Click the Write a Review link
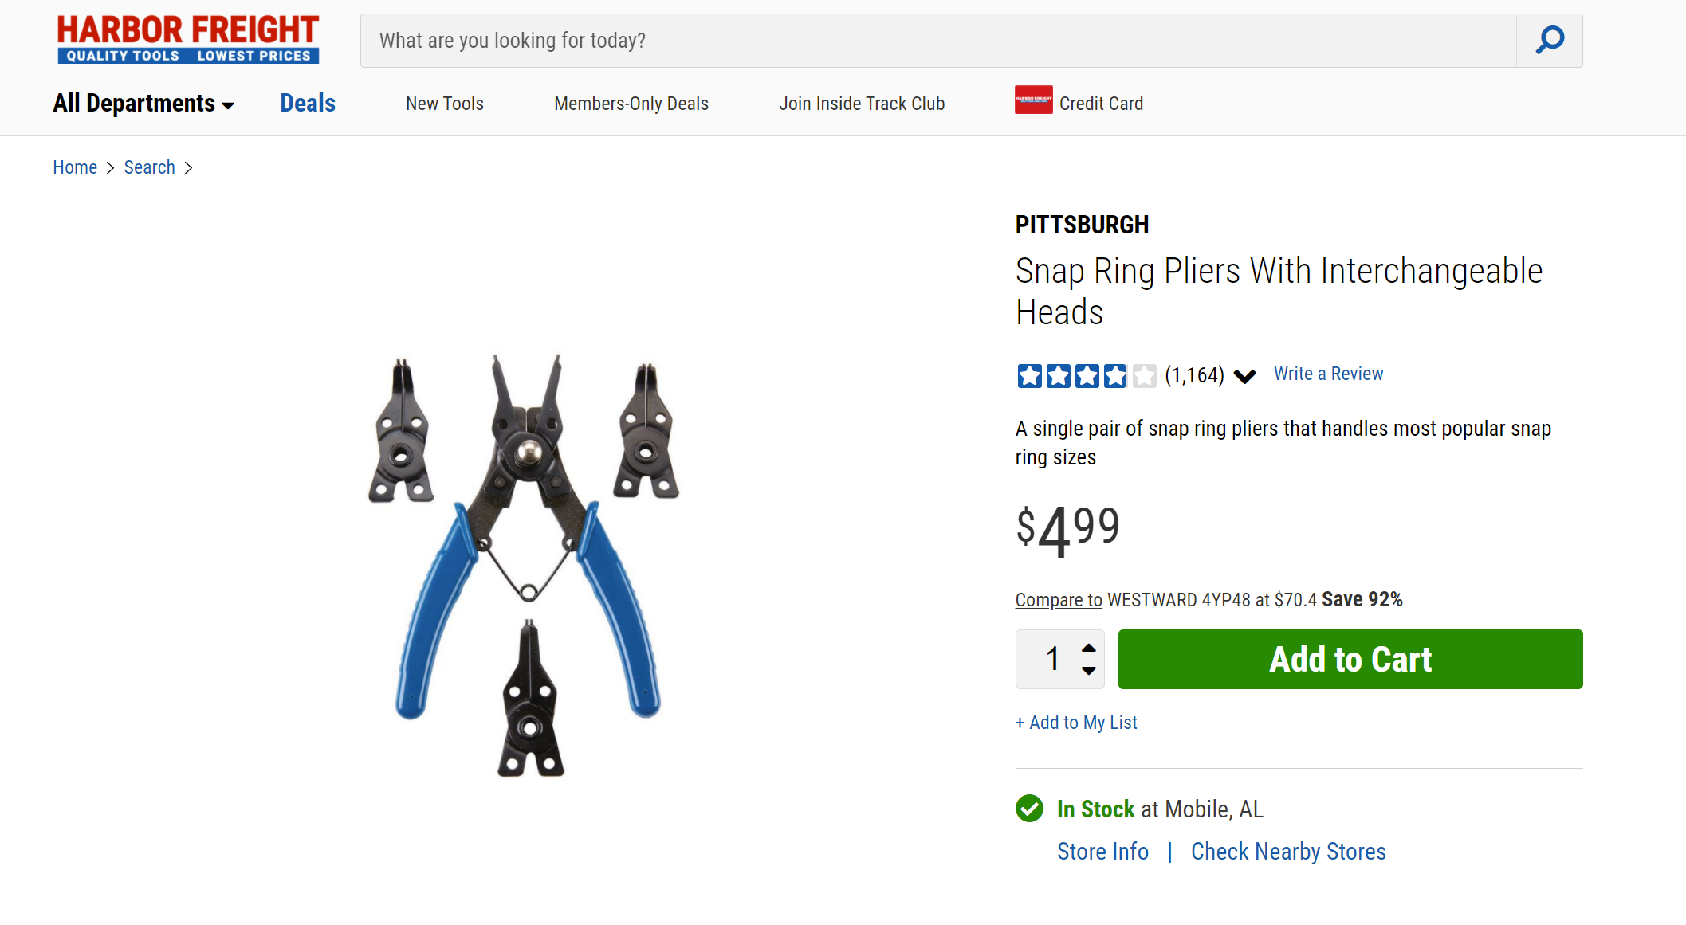The width and height of the screenshot is (1686, 925). (1328, 374)
